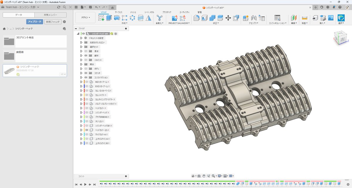Switch to メッシュ tab

(133, 12)
